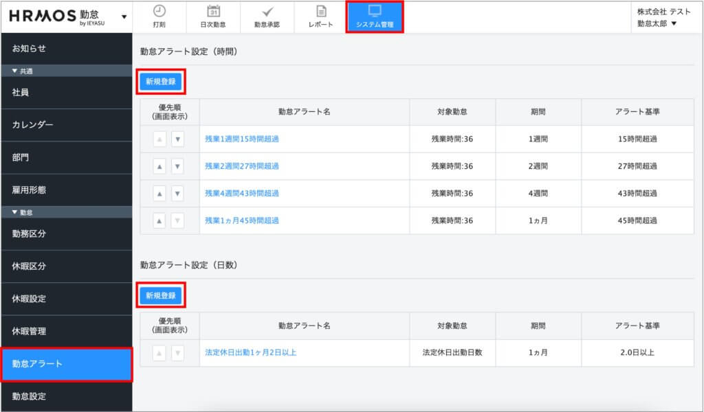The height and width of the screenshot is (412, 704).
Task: Click 新規登録 under 勤怠アラート設定（日数）
Action: pos(161,296)
